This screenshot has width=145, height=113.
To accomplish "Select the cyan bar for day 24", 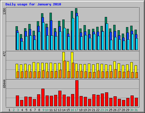I will (107, 37).
